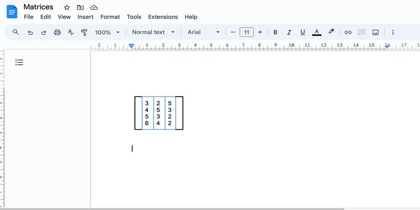The image size is (420, 210).
Task: Click the middle matrix column starting with 2
Action: (x=159, y=113)
